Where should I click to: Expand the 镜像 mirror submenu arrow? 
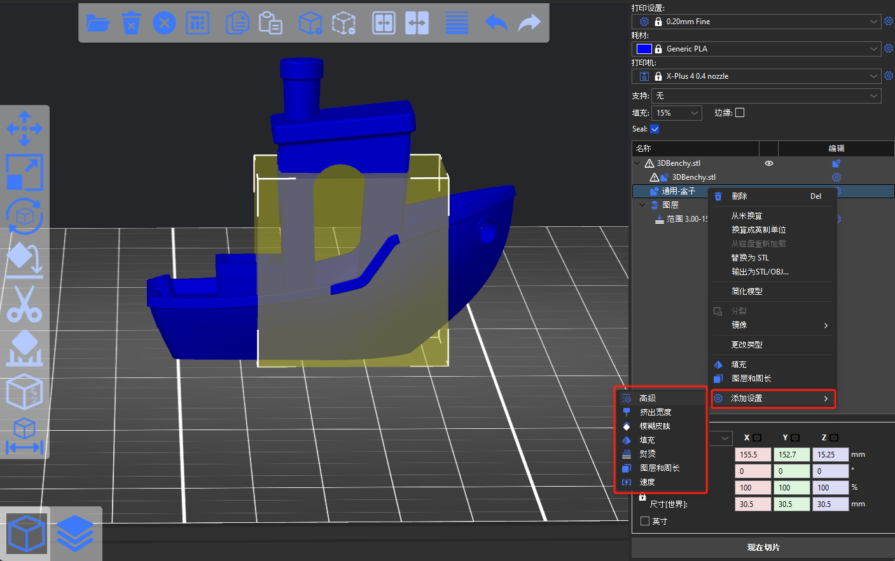[826, 325]
